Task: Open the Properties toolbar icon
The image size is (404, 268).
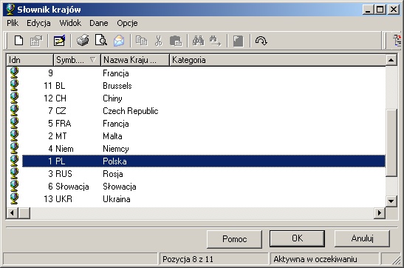Action: [35, 41]
